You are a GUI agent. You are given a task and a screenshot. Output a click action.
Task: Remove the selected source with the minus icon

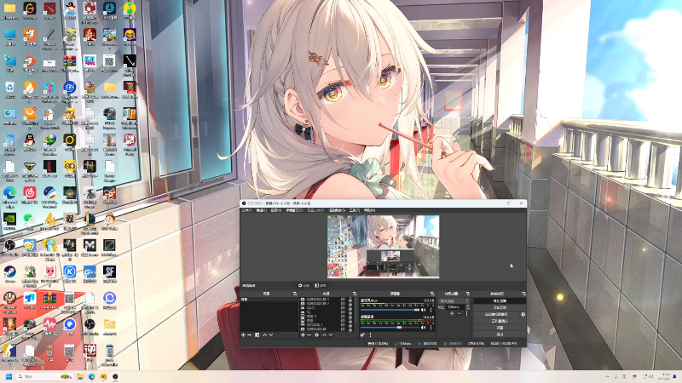click(x=309, y=334)
